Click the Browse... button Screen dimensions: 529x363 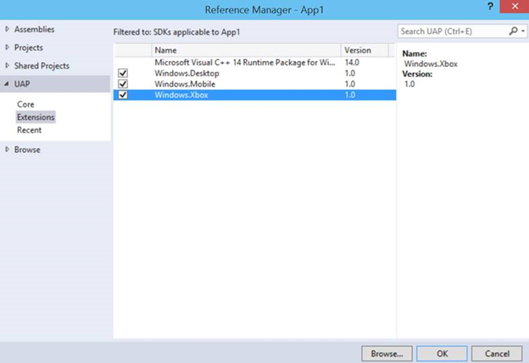[x=387, y=354]
